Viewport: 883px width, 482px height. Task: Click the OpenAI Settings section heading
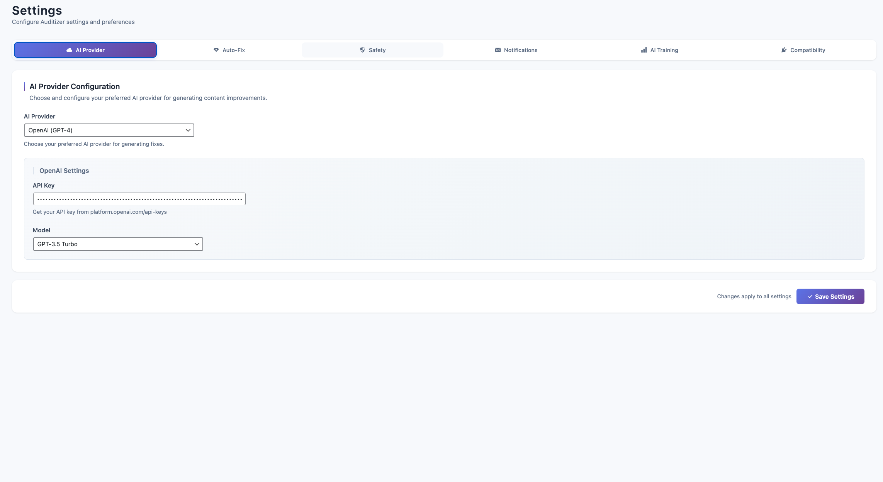[x=64, y=171]
